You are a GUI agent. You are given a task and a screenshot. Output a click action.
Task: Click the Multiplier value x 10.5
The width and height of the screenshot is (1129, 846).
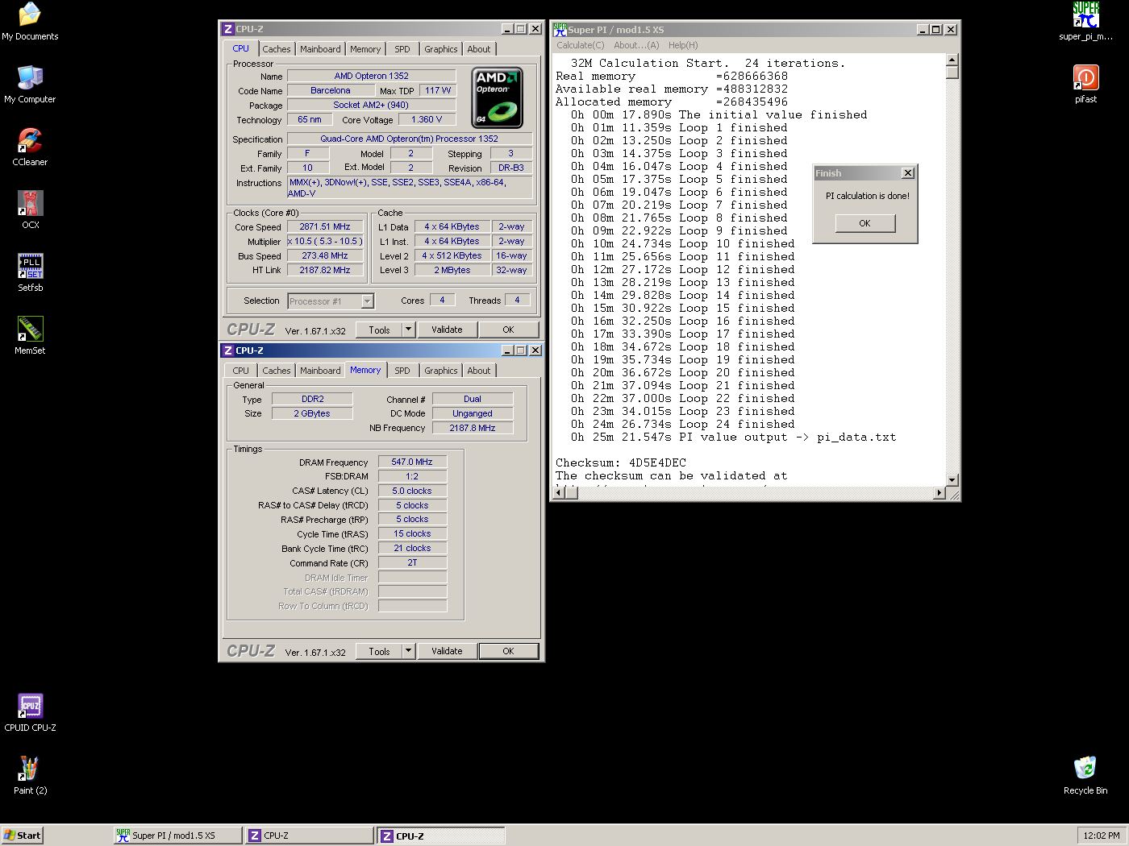tap(324, 242)
